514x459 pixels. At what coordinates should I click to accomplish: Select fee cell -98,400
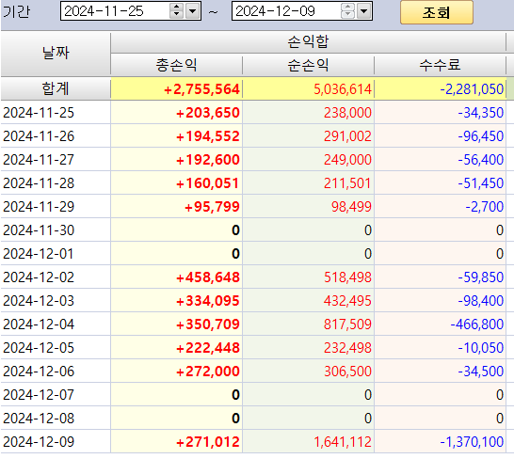[x=440, y=301]
